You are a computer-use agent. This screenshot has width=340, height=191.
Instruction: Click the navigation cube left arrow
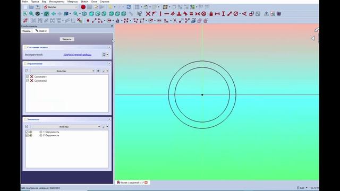pyautogui.click(x=313, y=38)
